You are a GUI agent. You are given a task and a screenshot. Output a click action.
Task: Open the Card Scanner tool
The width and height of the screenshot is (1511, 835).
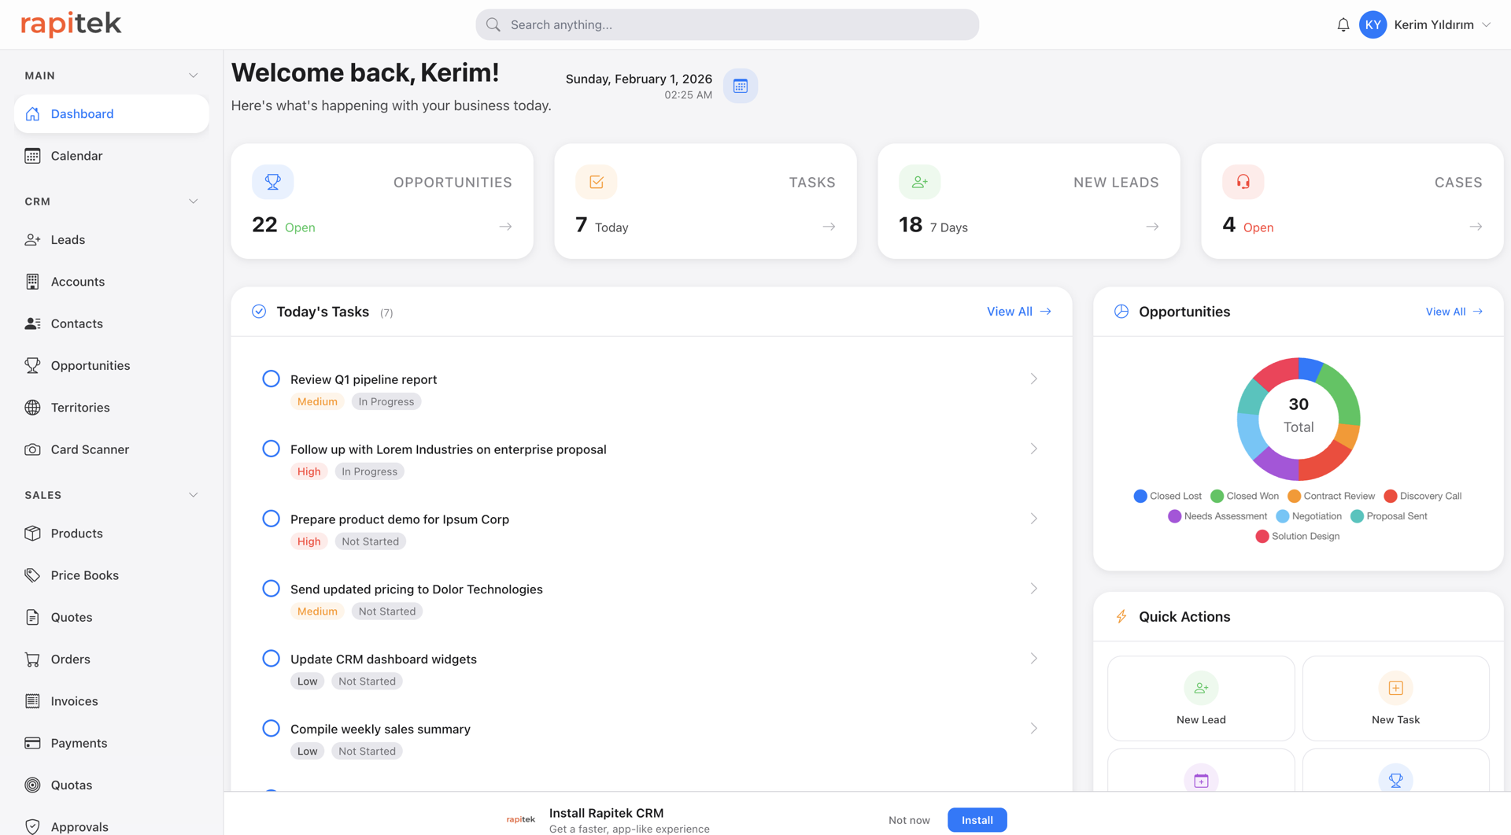[89, 449]
